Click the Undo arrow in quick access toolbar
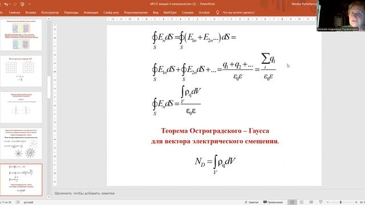This screenshot has height=205, width=365. coord(6,4)
